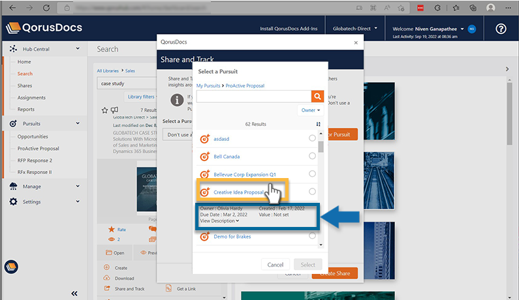Click ProActive Proposal breadcrumb link in dialog
This screenshot has height=300, width=519.
pyautogui.click(x=245, y=85)
